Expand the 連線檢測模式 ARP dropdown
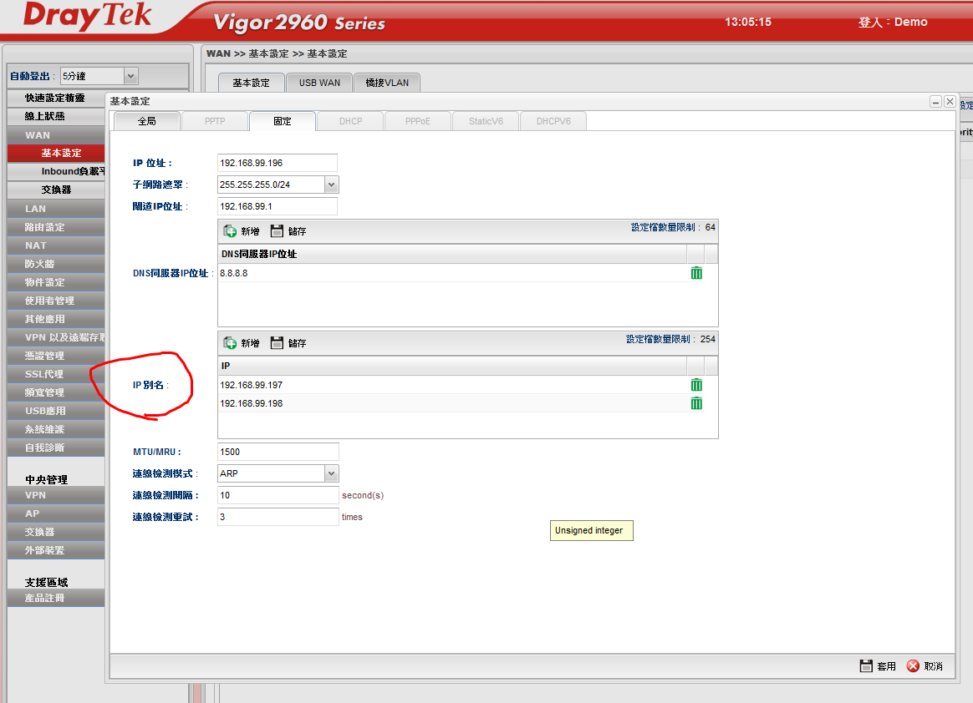 331,473
